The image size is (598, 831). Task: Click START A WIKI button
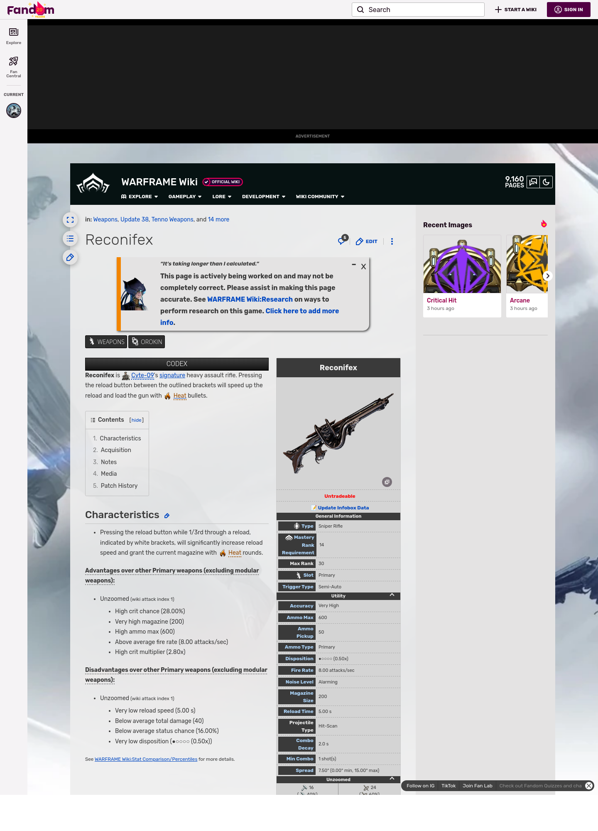(516, 10)
